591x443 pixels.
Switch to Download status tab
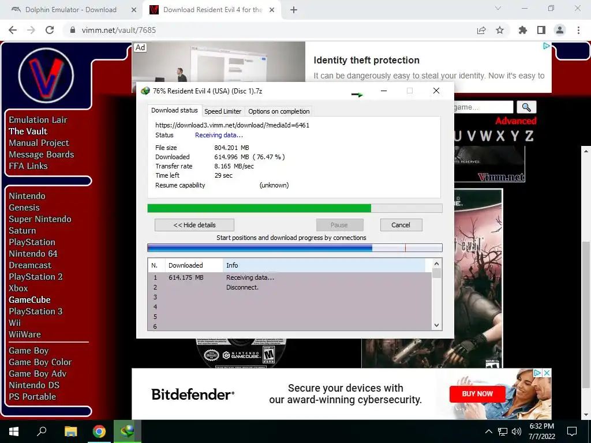pyautogui.click(x=174, y=110)
